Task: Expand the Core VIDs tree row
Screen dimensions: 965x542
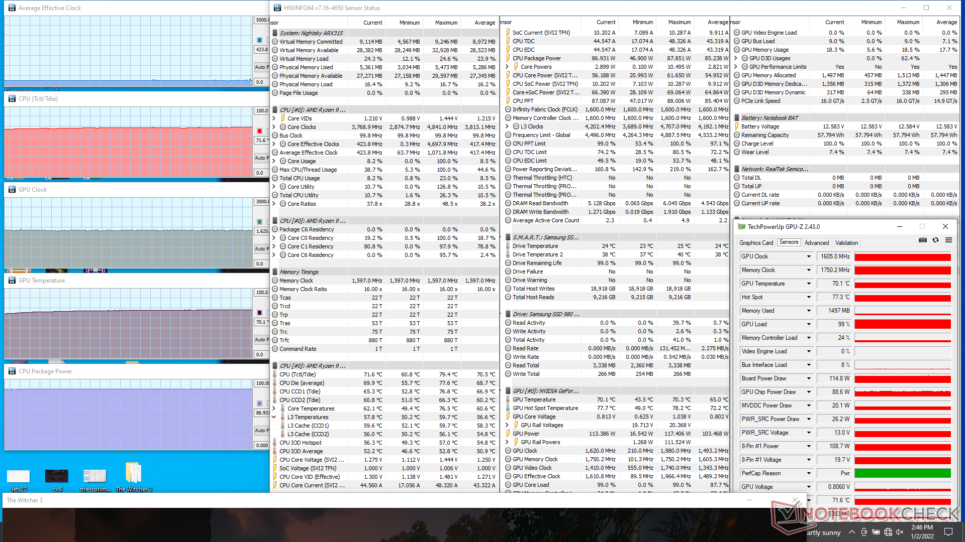Action: pos(274,118)
